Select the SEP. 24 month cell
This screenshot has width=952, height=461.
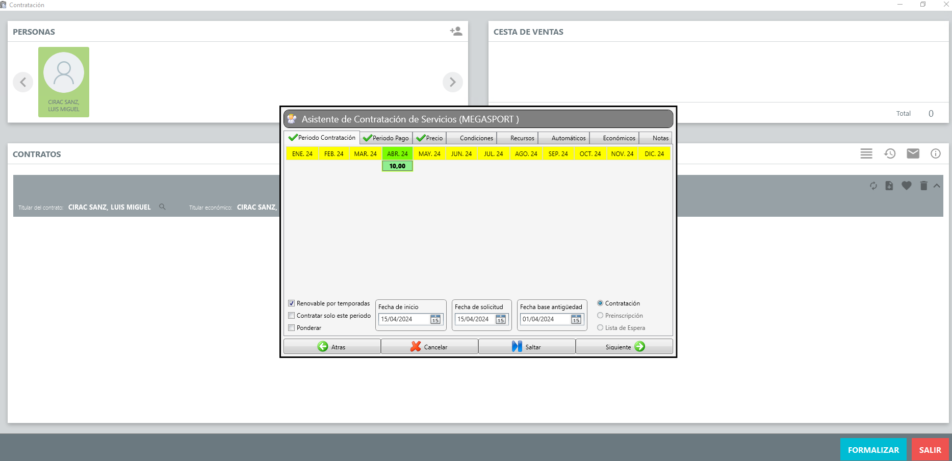[x=558, y=153]
